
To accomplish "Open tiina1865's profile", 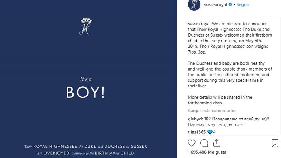I will tap(196, 132).
